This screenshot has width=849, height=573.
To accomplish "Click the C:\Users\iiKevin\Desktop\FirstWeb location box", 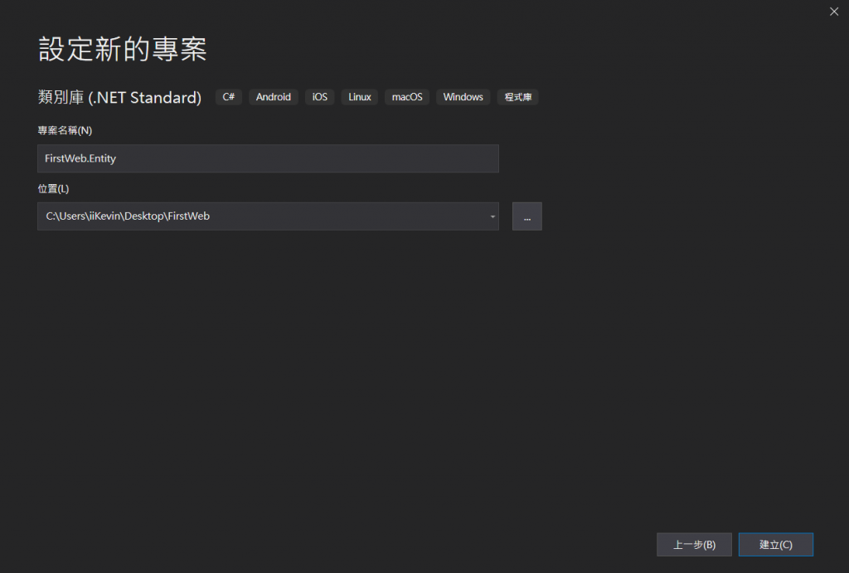I will coord(257,216).
